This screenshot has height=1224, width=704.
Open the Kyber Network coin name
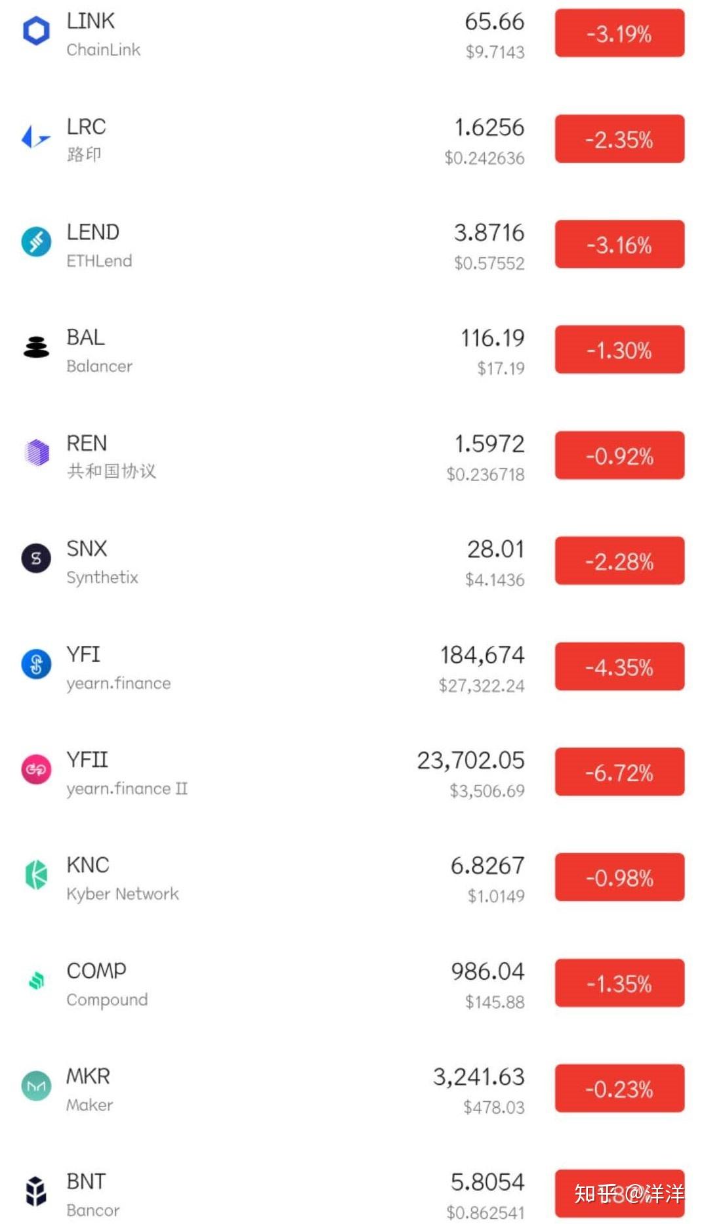[x=123, y=894]
